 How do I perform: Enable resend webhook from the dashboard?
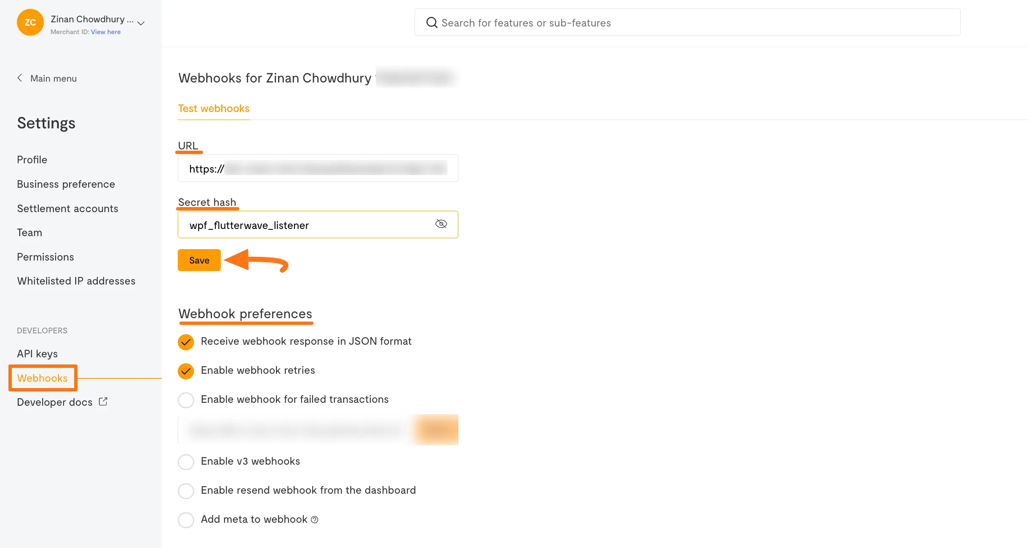coord(186,491)
